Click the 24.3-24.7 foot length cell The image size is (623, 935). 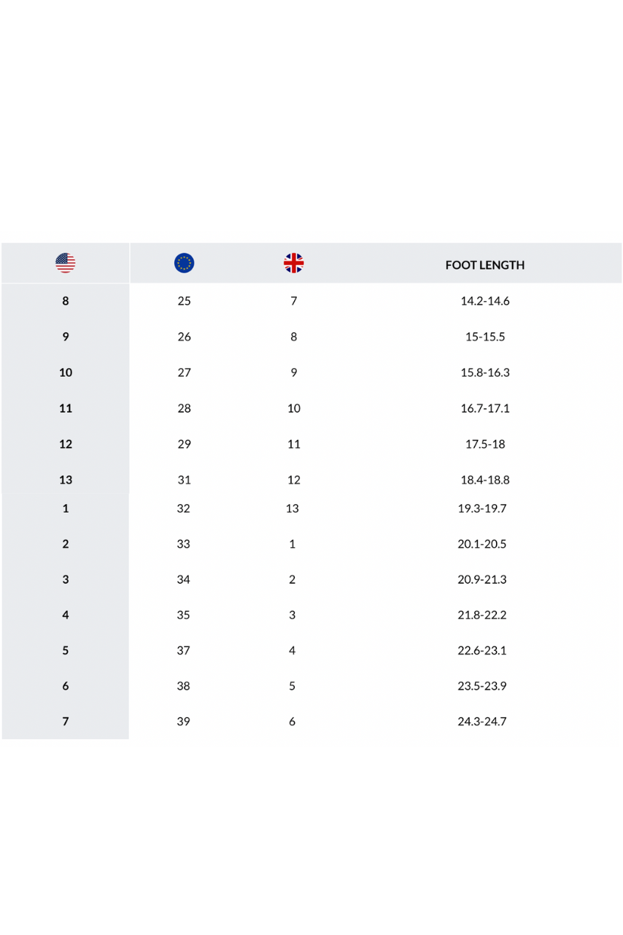(x=482, y=722)
